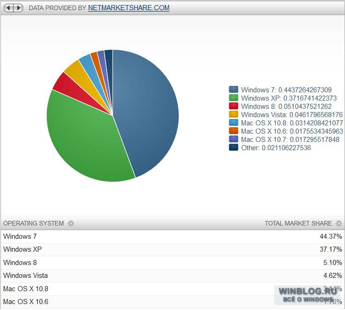
Task: Click the Windows 7 legend color swatch
Action: click(x=233, y=90)
